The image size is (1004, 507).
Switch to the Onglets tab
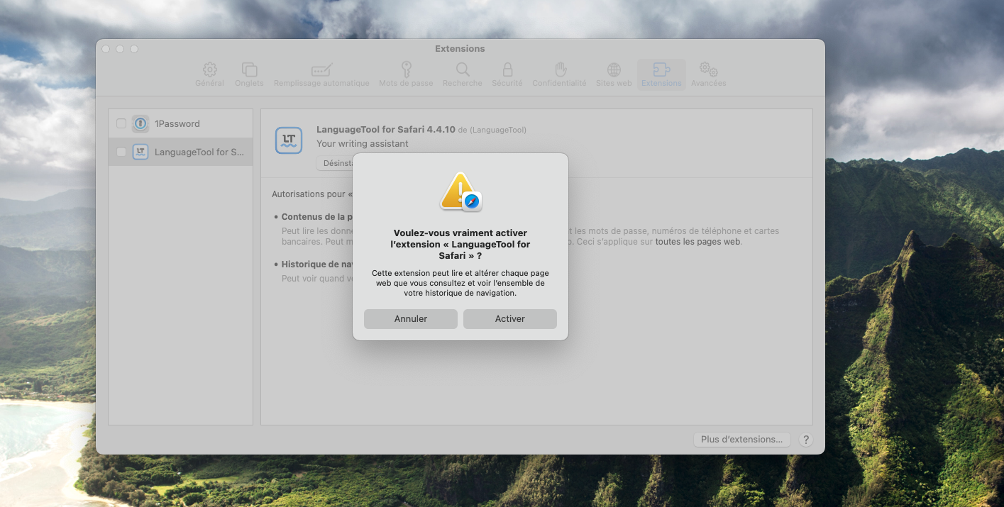click(x=249, y=74)
